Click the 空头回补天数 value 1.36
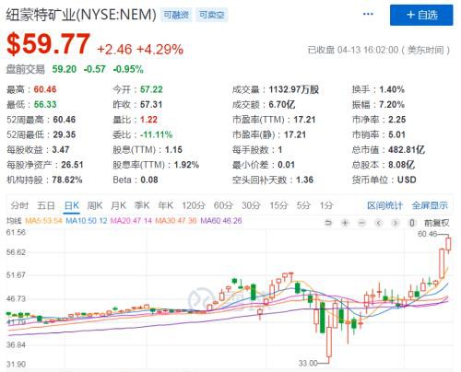Image resolution: width=461 pixels, height=372 pixels. pyautogui.click(x=304, y=180)
